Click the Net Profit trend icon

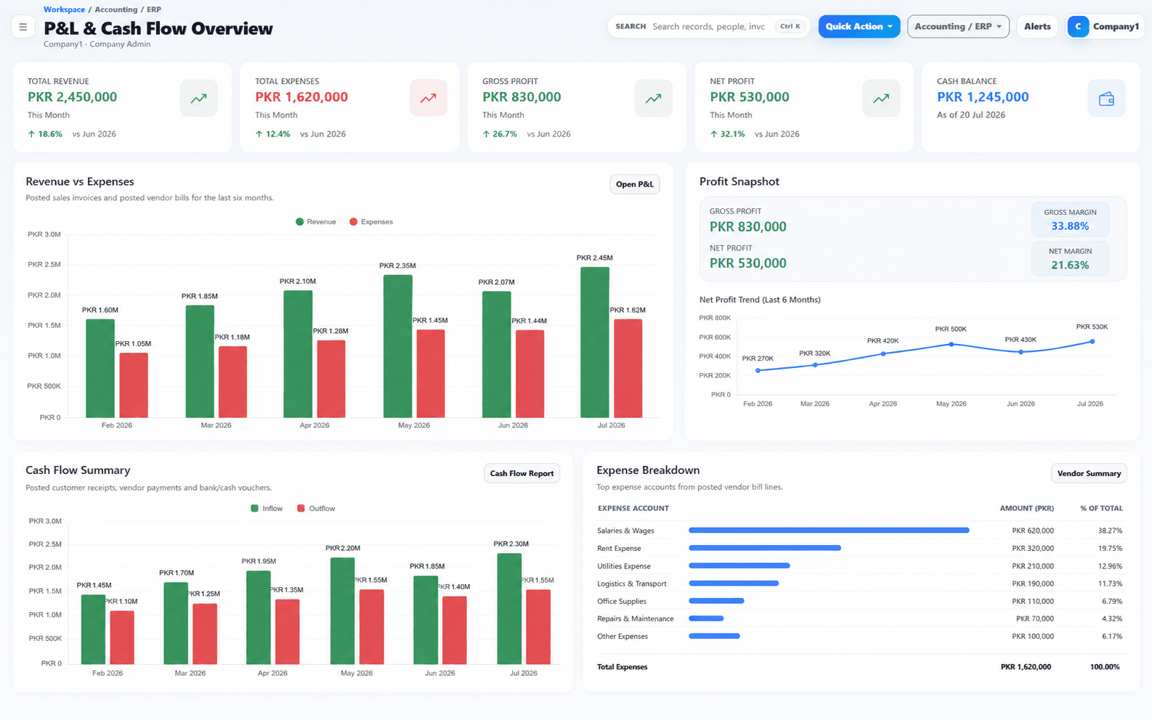[881, 98]
